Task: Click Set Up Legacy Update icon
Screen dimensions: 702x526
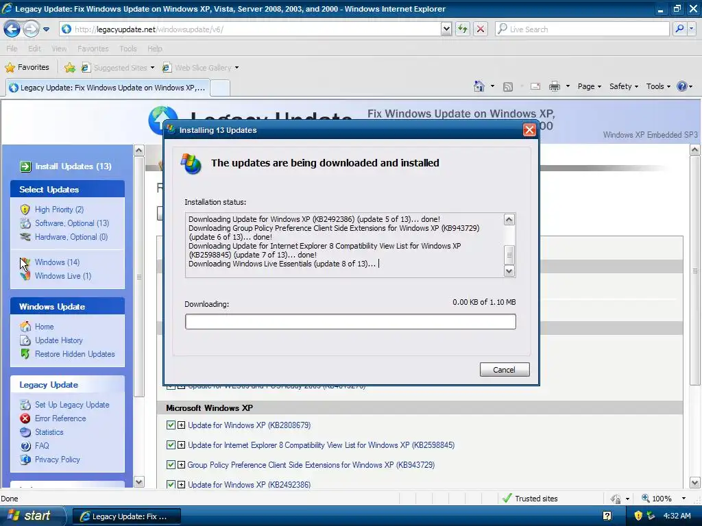Action: click(25, 405)
